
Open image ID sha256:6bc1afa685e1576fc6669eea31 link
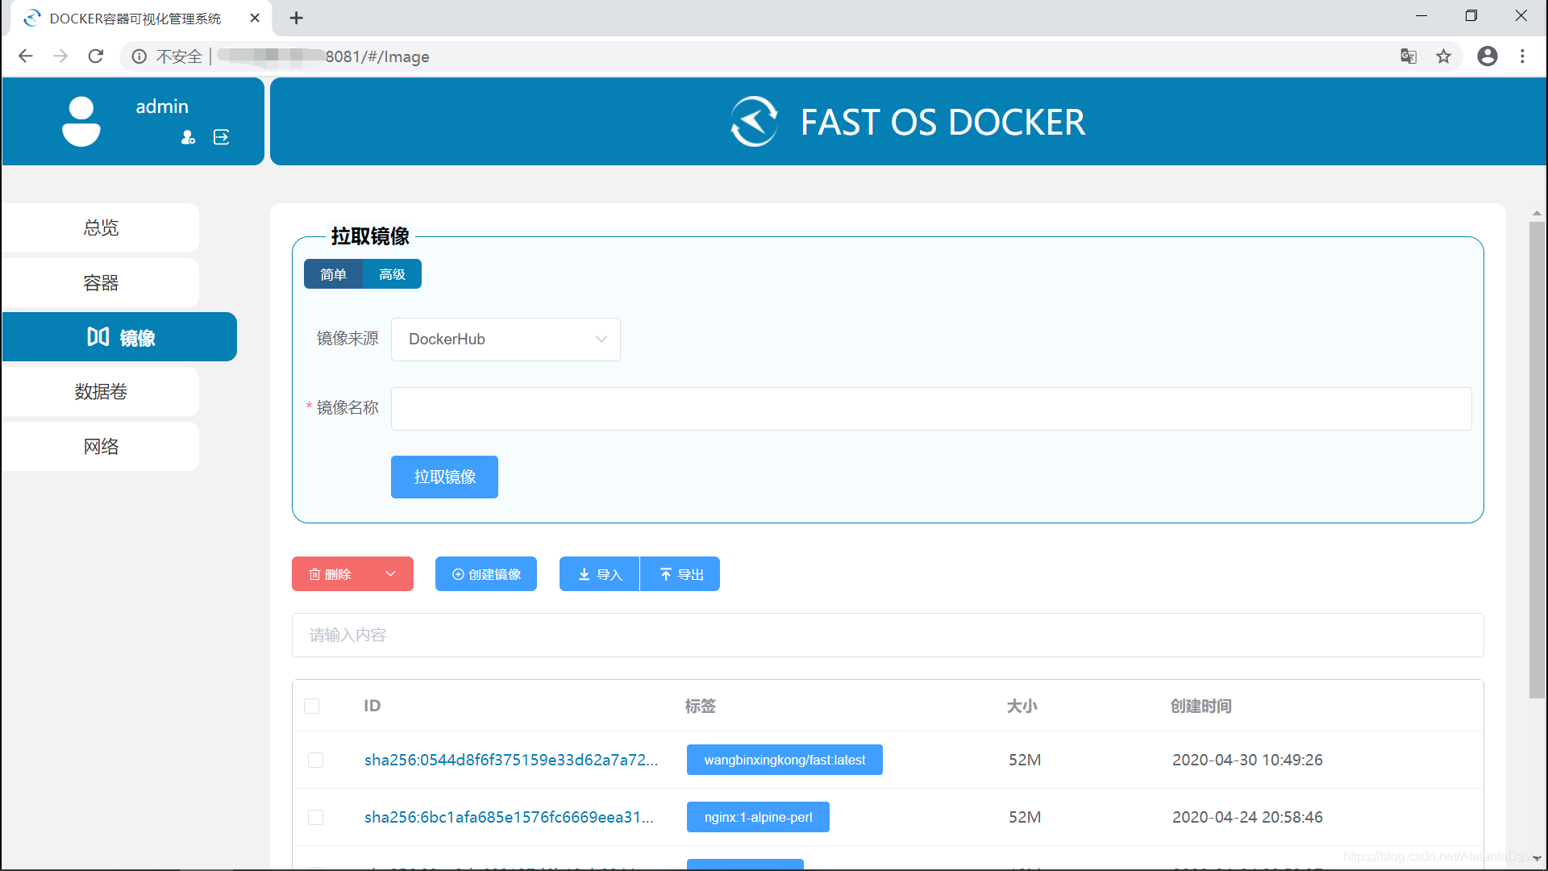(509, 818)
